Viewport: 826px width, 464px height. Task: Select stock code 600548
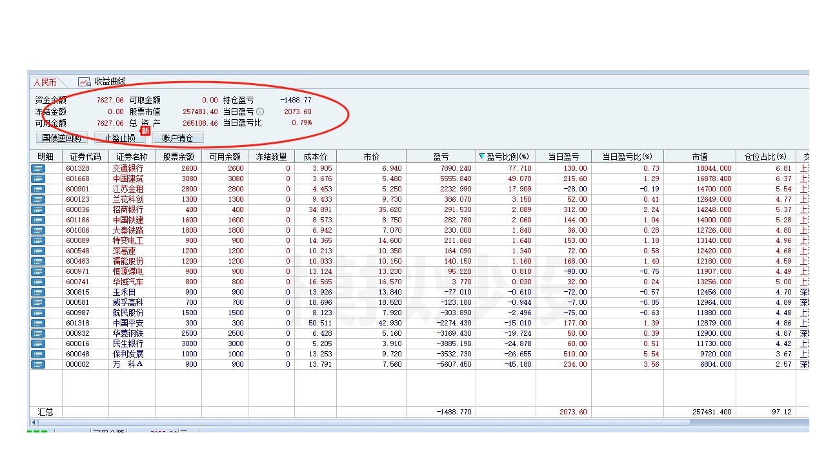pos(78,251)
